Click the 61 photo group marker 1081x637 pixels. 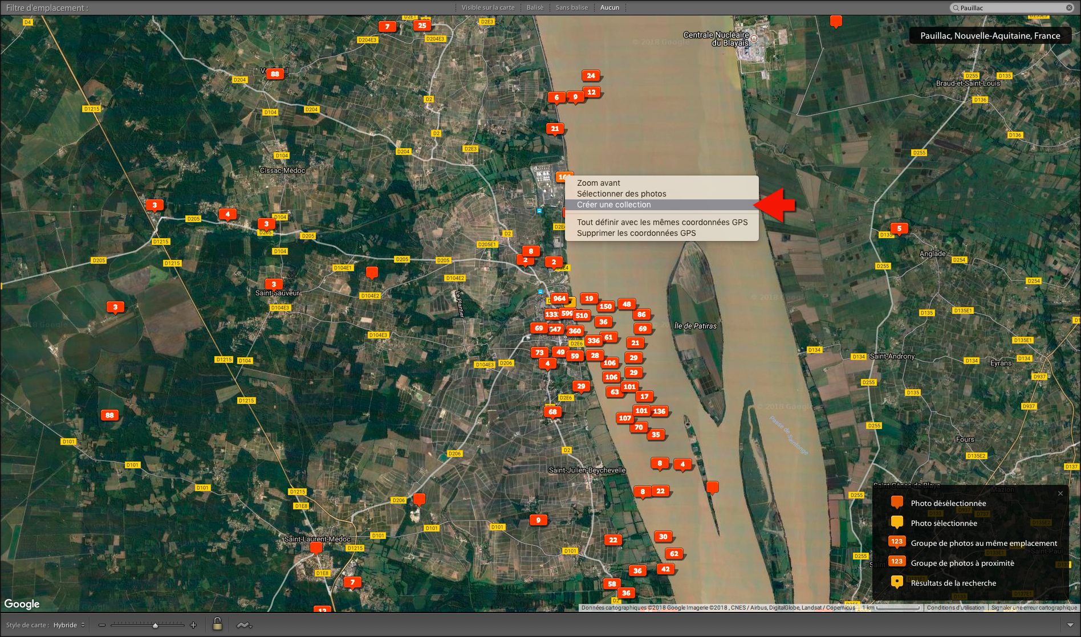(608, 337)
